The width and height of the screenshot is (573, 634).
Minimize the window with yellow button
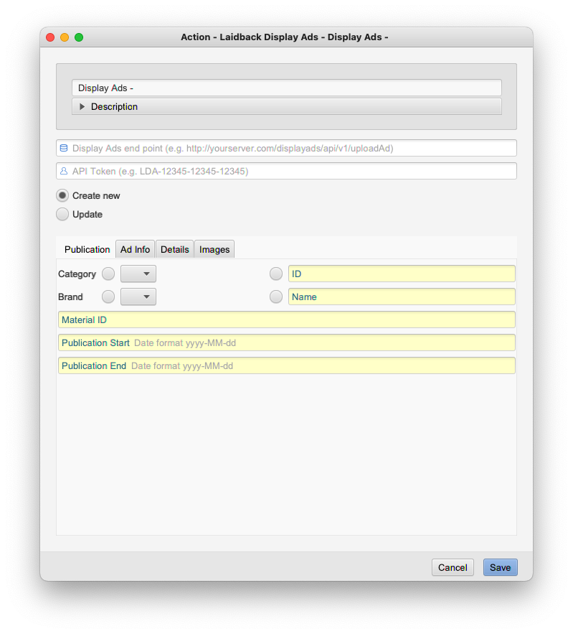click(65, 37)
